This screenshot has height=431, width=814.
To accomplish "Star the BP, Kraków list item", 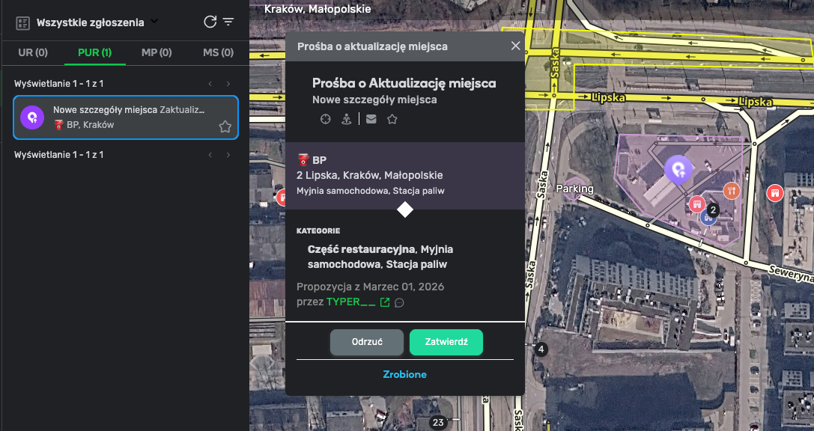I will pyautogui.click(x=225, y=126).
